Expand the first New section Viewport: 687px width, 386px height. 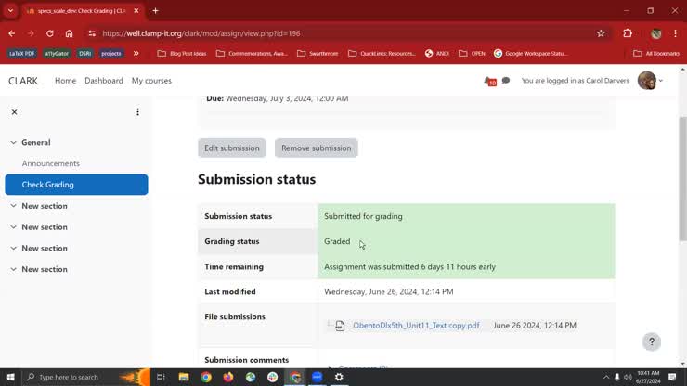tap(13, 206)
